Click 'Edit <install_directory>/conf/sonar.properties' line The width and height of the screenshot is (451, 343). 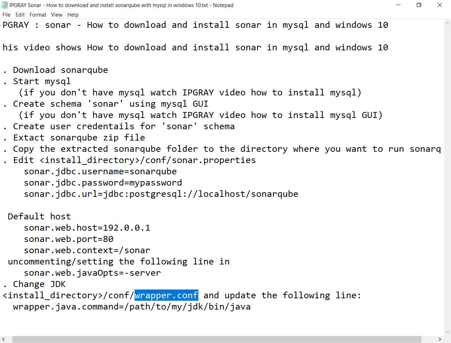pos(129,160)
